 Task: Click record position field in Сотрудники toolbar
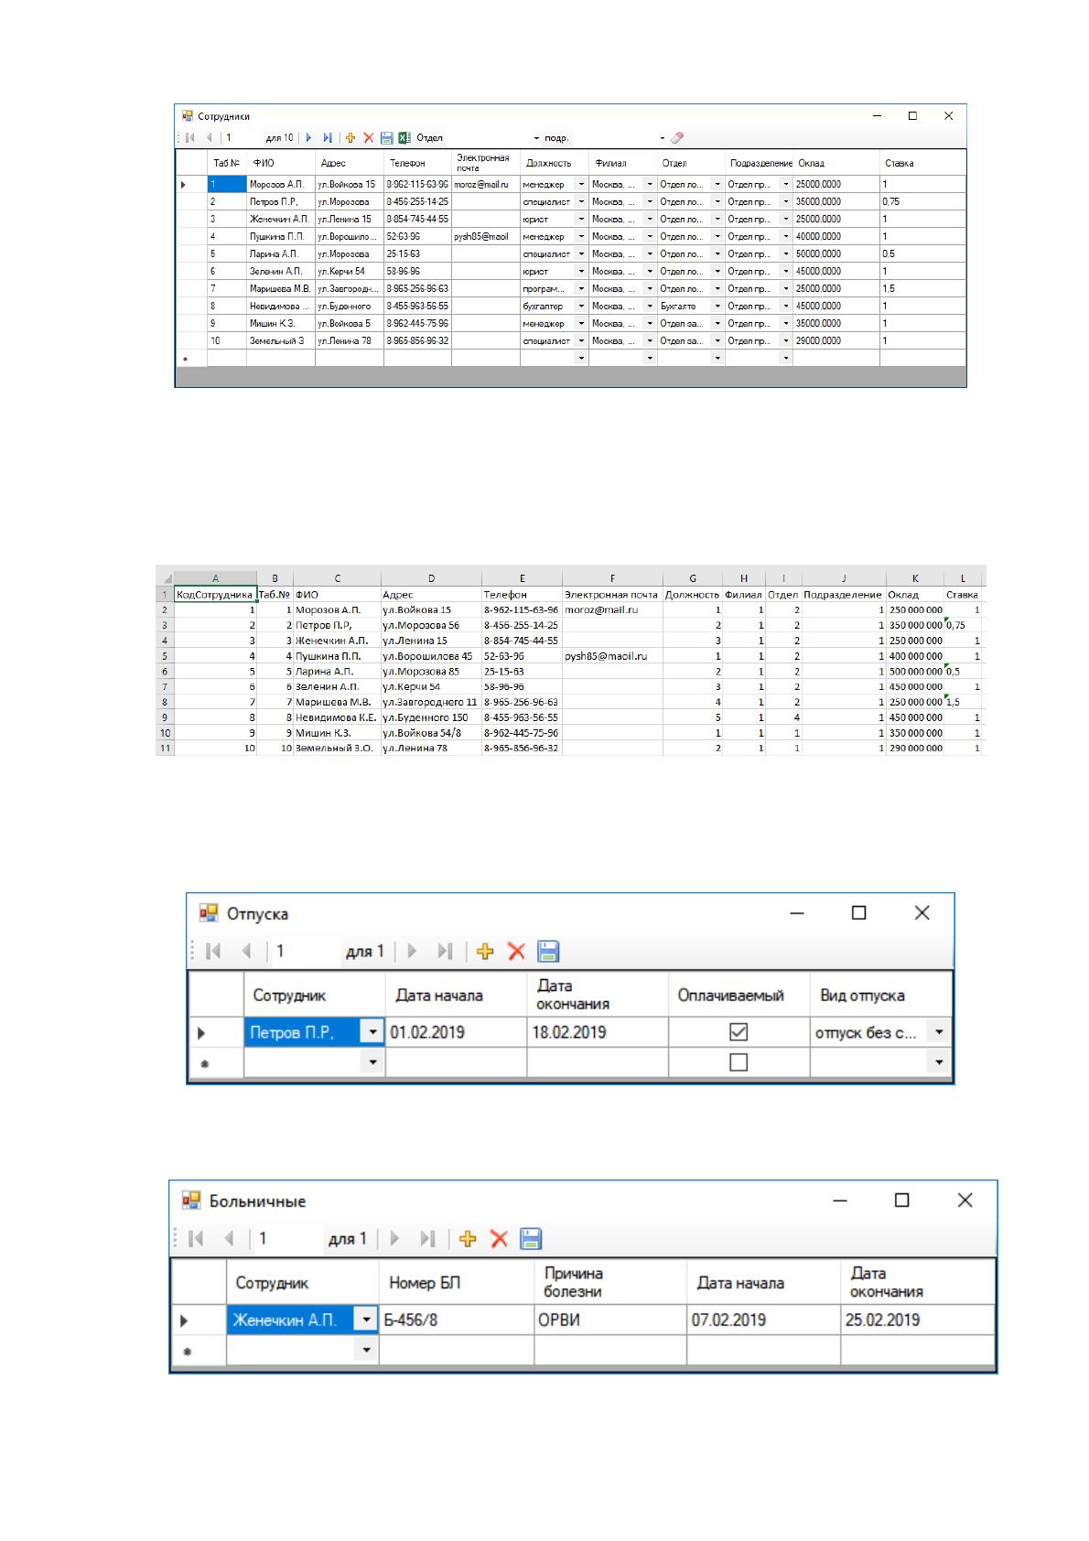click(243, 138)
